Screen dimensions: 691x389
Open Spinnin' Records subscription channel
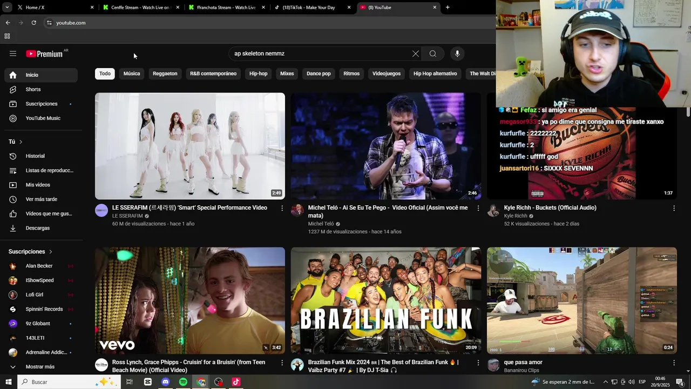click(x=41, y=309)
